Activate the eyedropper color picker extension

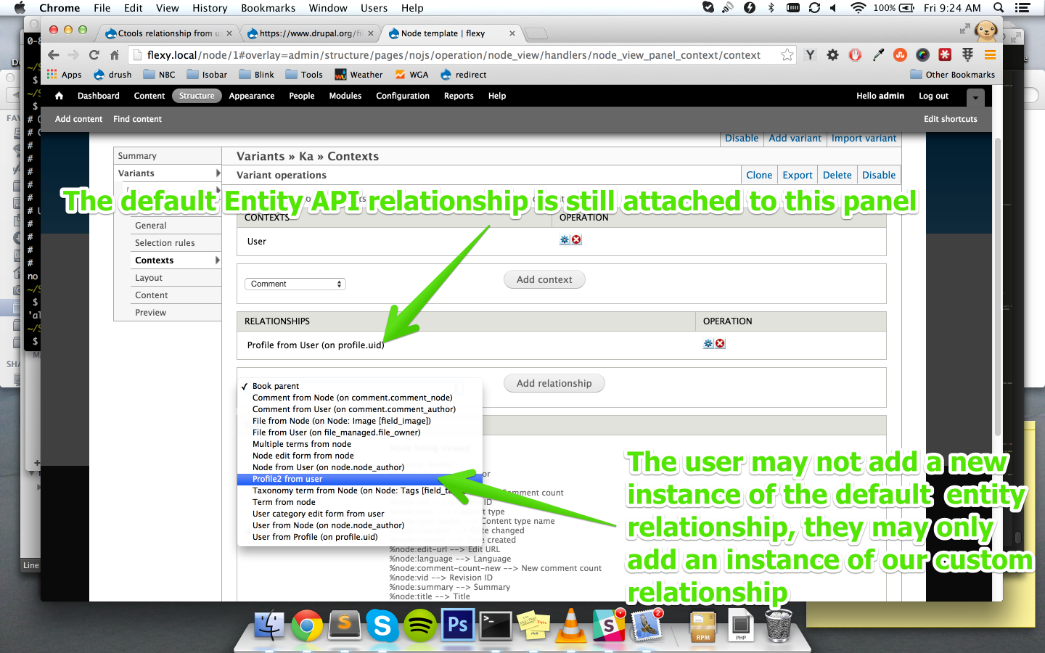pos(878,55)
